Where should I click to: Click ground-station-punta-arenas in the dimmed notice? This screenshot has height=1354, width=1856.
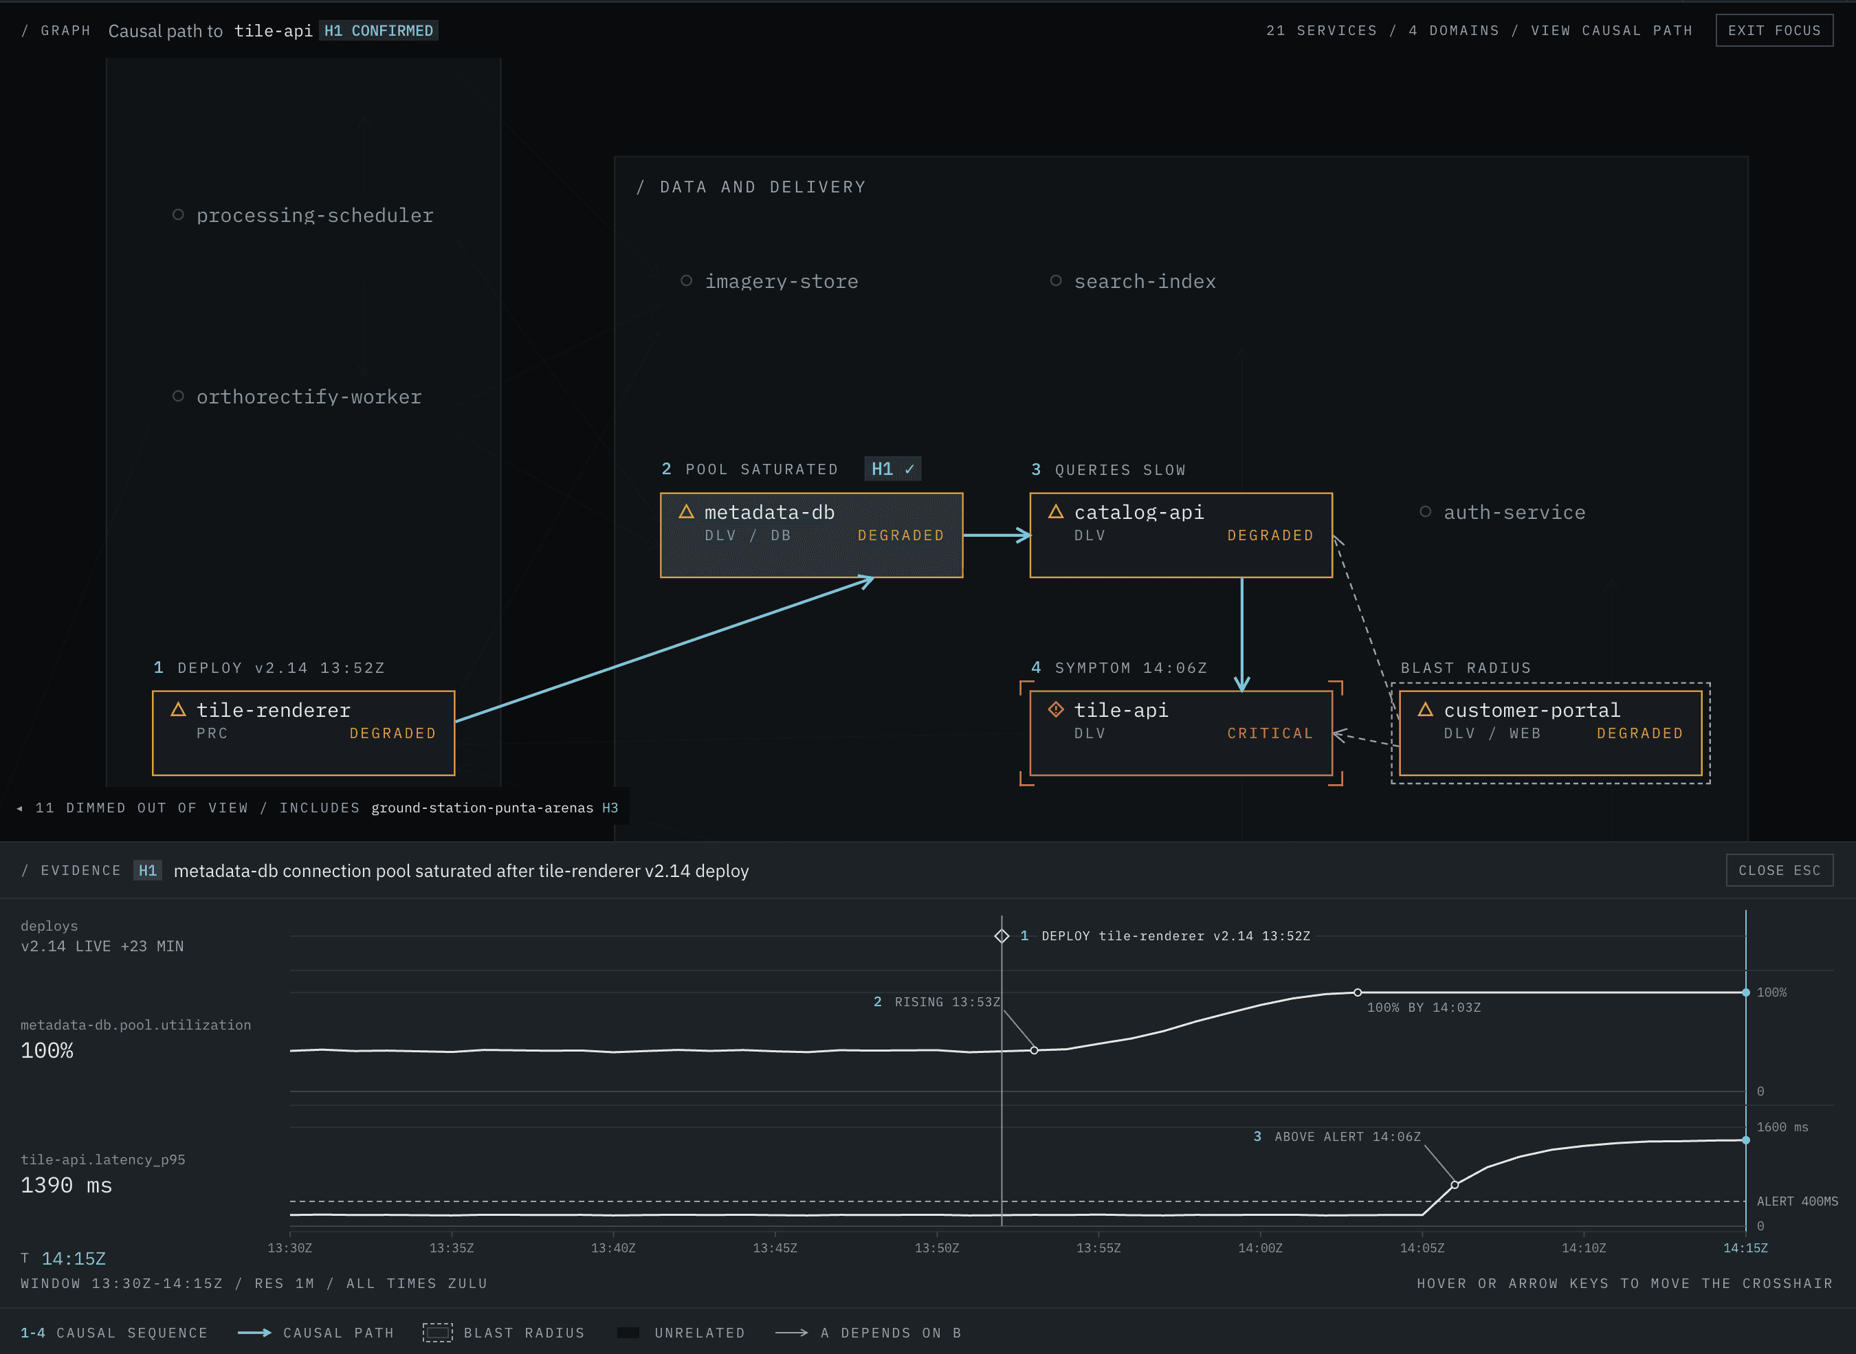pyautogui.click(x=482, y=808)
